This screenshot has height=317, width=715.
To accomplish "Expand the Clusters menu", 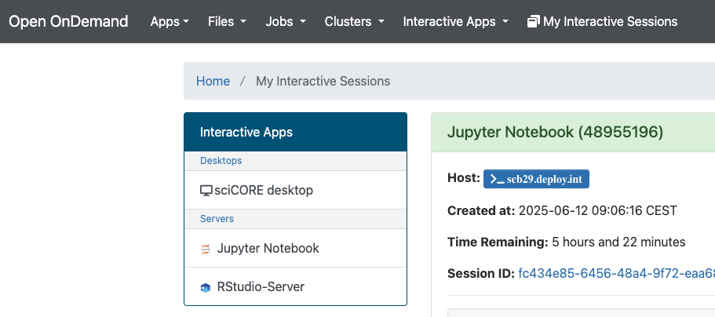I will [354, 21].
